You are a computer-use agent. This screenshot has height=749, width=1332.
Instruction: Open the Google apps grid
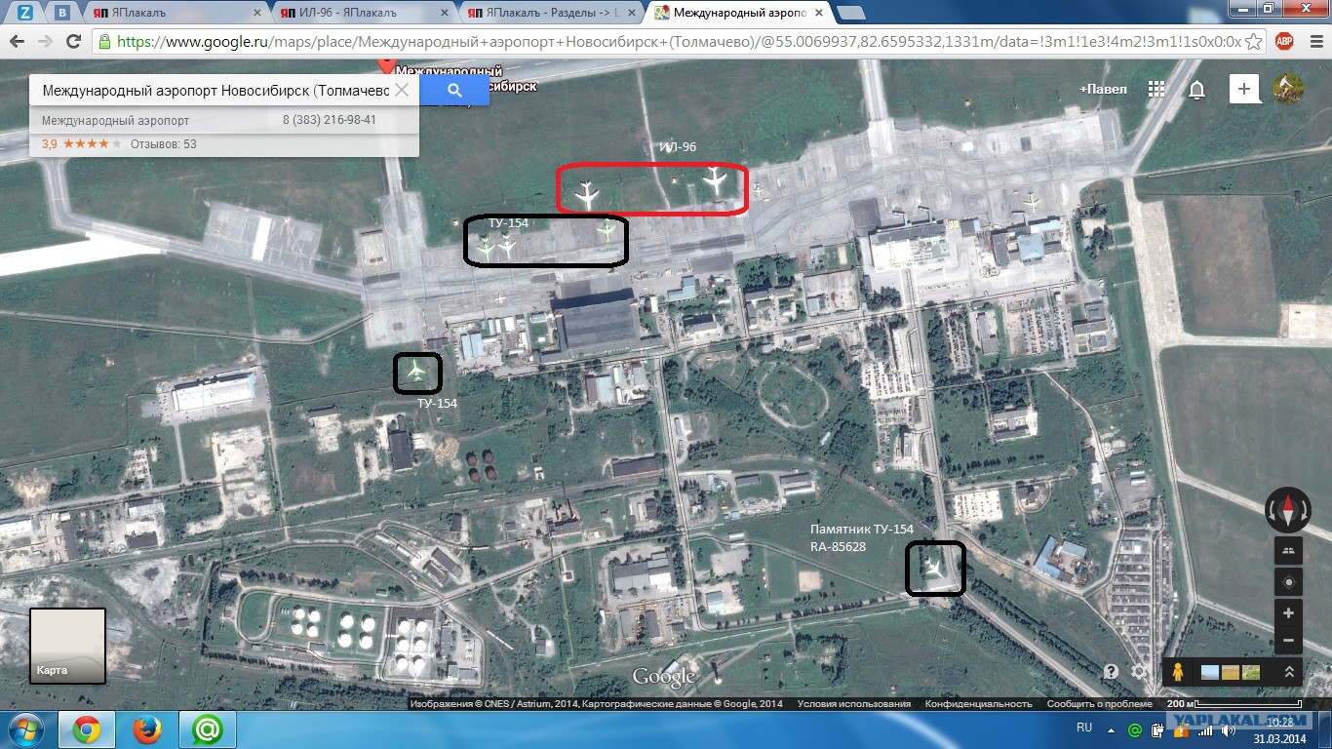click(1156, 89)
